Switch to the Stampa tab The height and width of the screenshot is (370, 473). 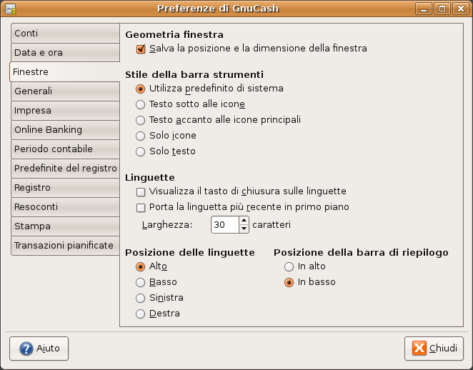point(66,226)
